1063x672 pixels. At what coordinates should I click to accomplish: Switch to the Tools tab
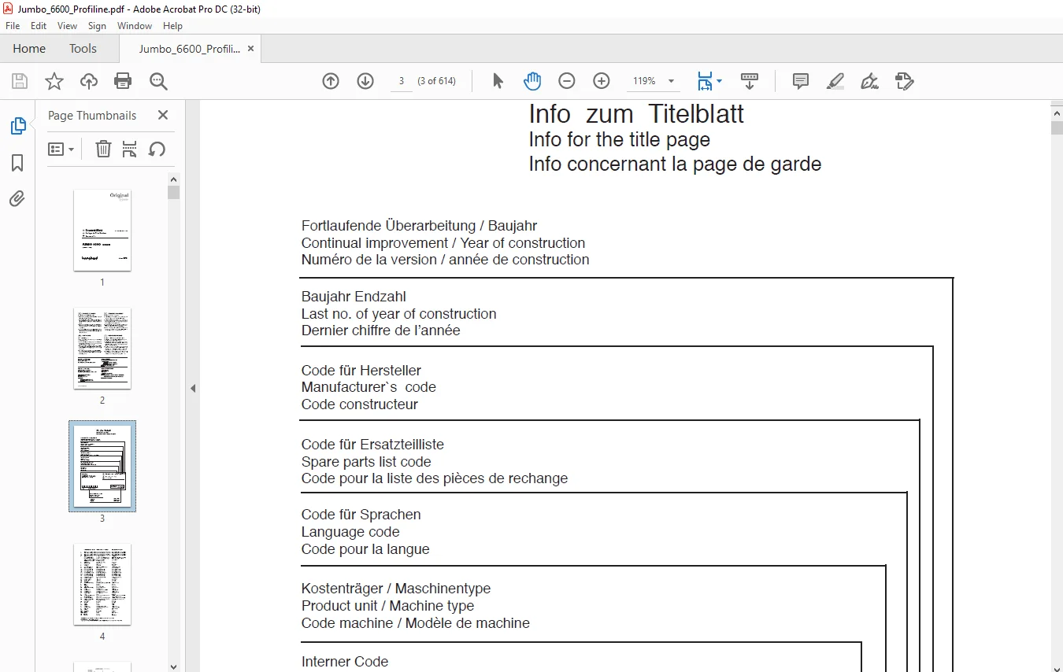point(83,48)
